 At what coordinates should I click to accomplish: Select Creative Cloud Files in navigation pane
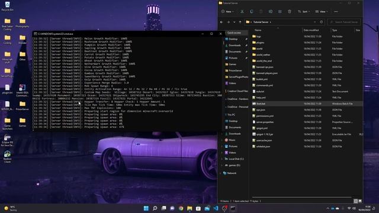point(237,91)
